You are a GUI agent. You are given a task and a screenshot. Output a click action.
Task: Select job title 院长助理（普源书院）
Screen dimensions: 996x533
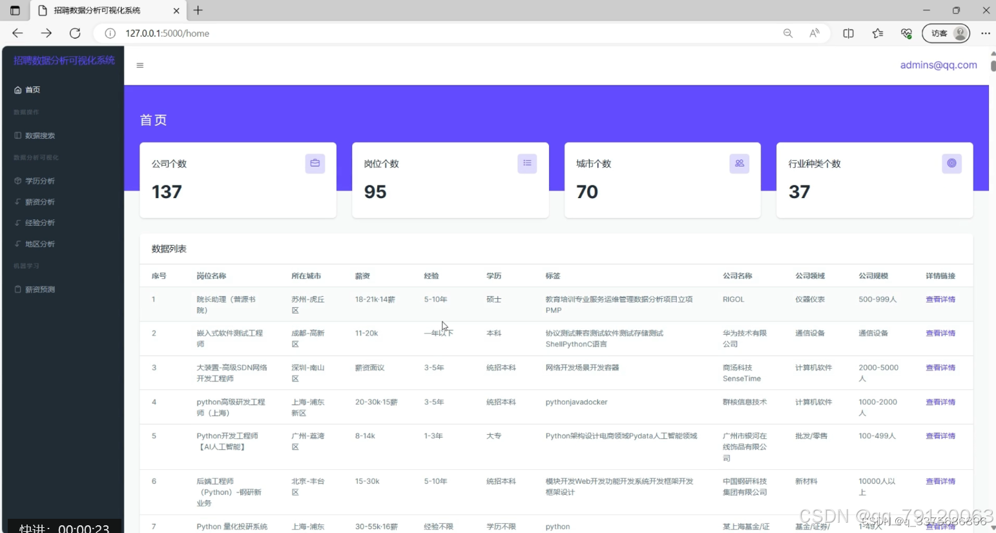point(226,305)
